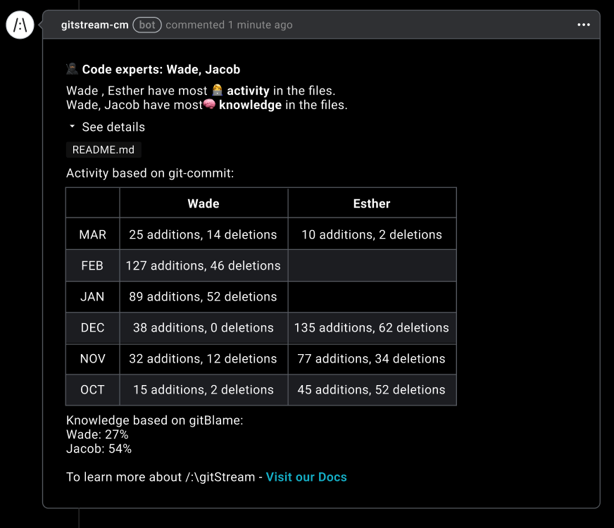
Task: Select the README.md file name tag
Action: [104, 150]
